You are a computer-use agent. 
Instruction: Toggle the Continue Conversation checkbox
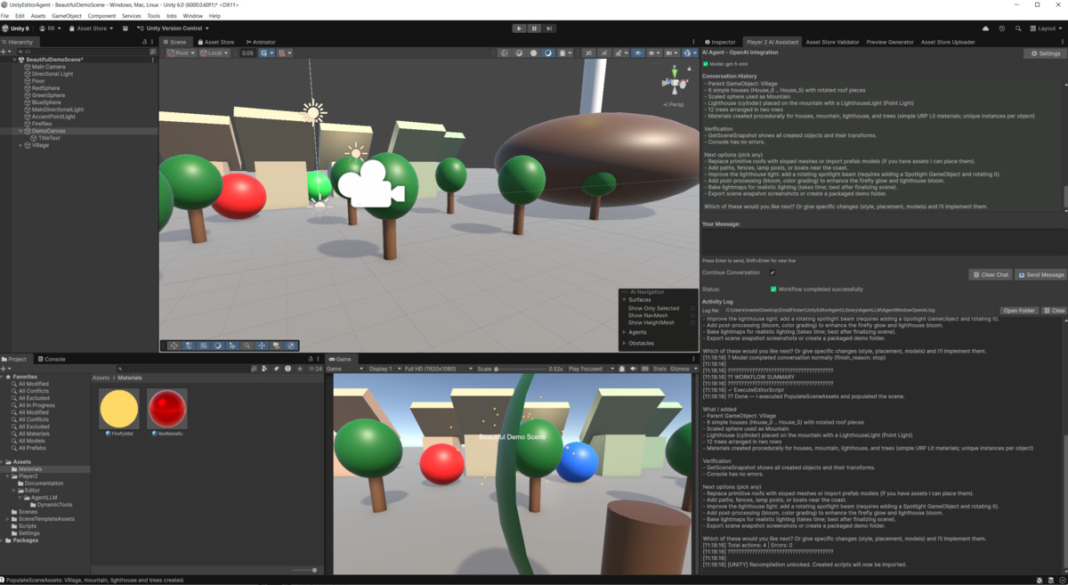(x=773, y=272)
